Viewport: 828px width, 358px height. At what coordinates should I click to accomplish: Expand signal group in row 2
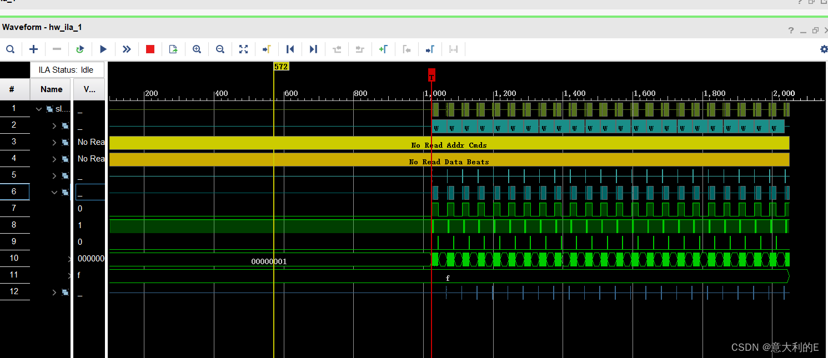pyautogui.click(x=54, y=126)
